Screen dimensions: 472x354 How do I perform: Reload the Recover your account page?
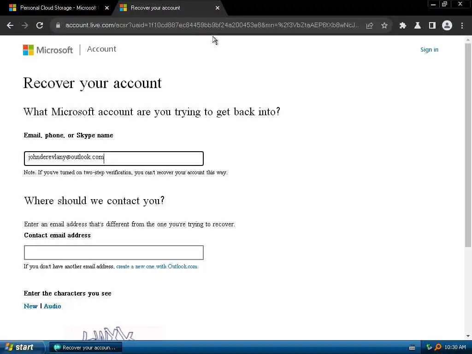[x=40, y=26]
